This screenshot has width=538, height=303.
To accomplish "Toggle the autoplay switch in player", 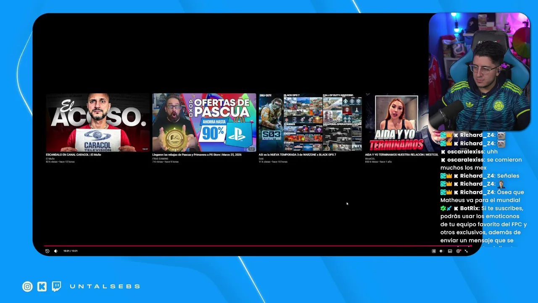I will [x=441, y=251].
